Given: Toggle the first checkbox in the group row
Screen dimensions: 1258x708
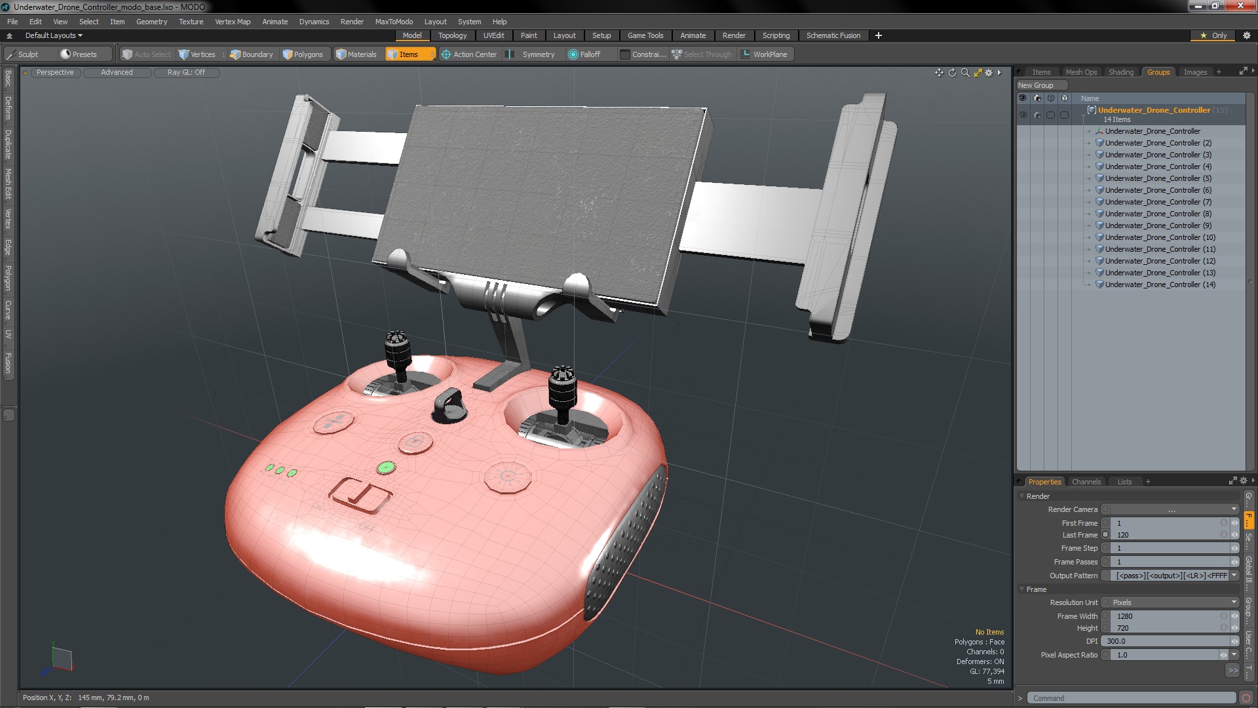Looking at the screenshot, I should [1050, 115].
